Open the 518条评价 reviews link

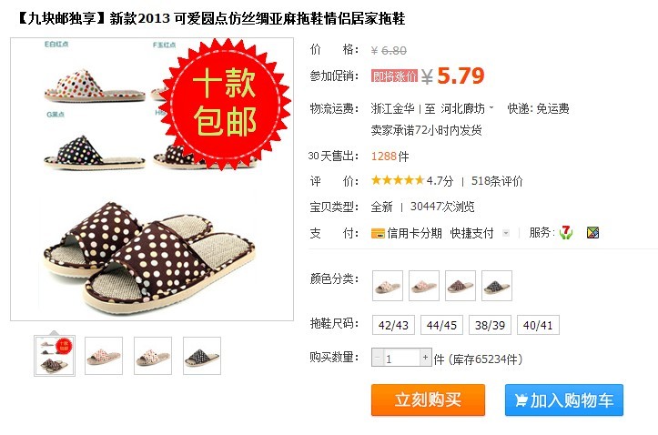(497, 181)
